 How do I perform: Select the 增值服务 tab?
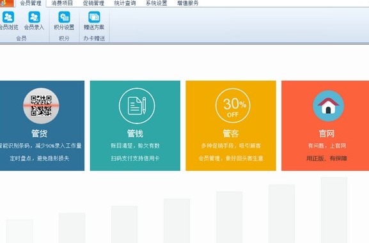188,3
